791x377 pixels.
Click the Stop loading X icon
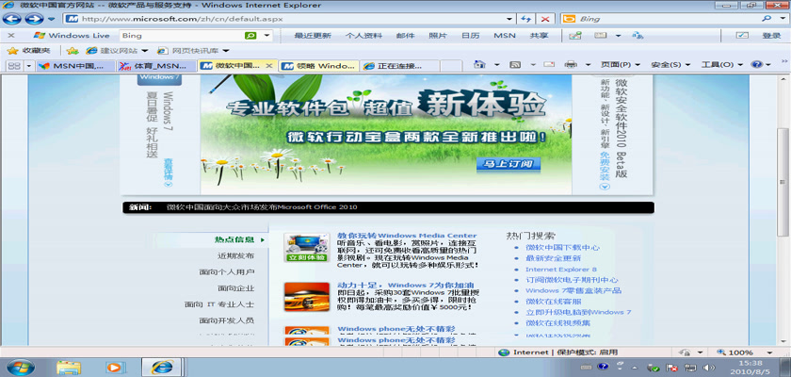point(547,18)
